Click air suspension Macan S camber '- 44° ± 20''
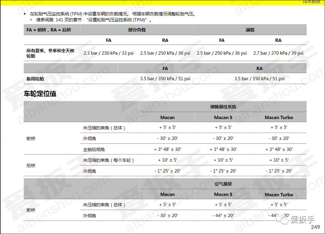 pyautogui.click(x=223, y=216)
